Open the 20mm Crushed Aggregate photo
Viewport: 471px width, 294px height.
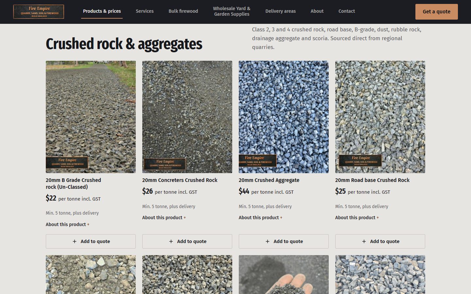(x=284, y=117)
